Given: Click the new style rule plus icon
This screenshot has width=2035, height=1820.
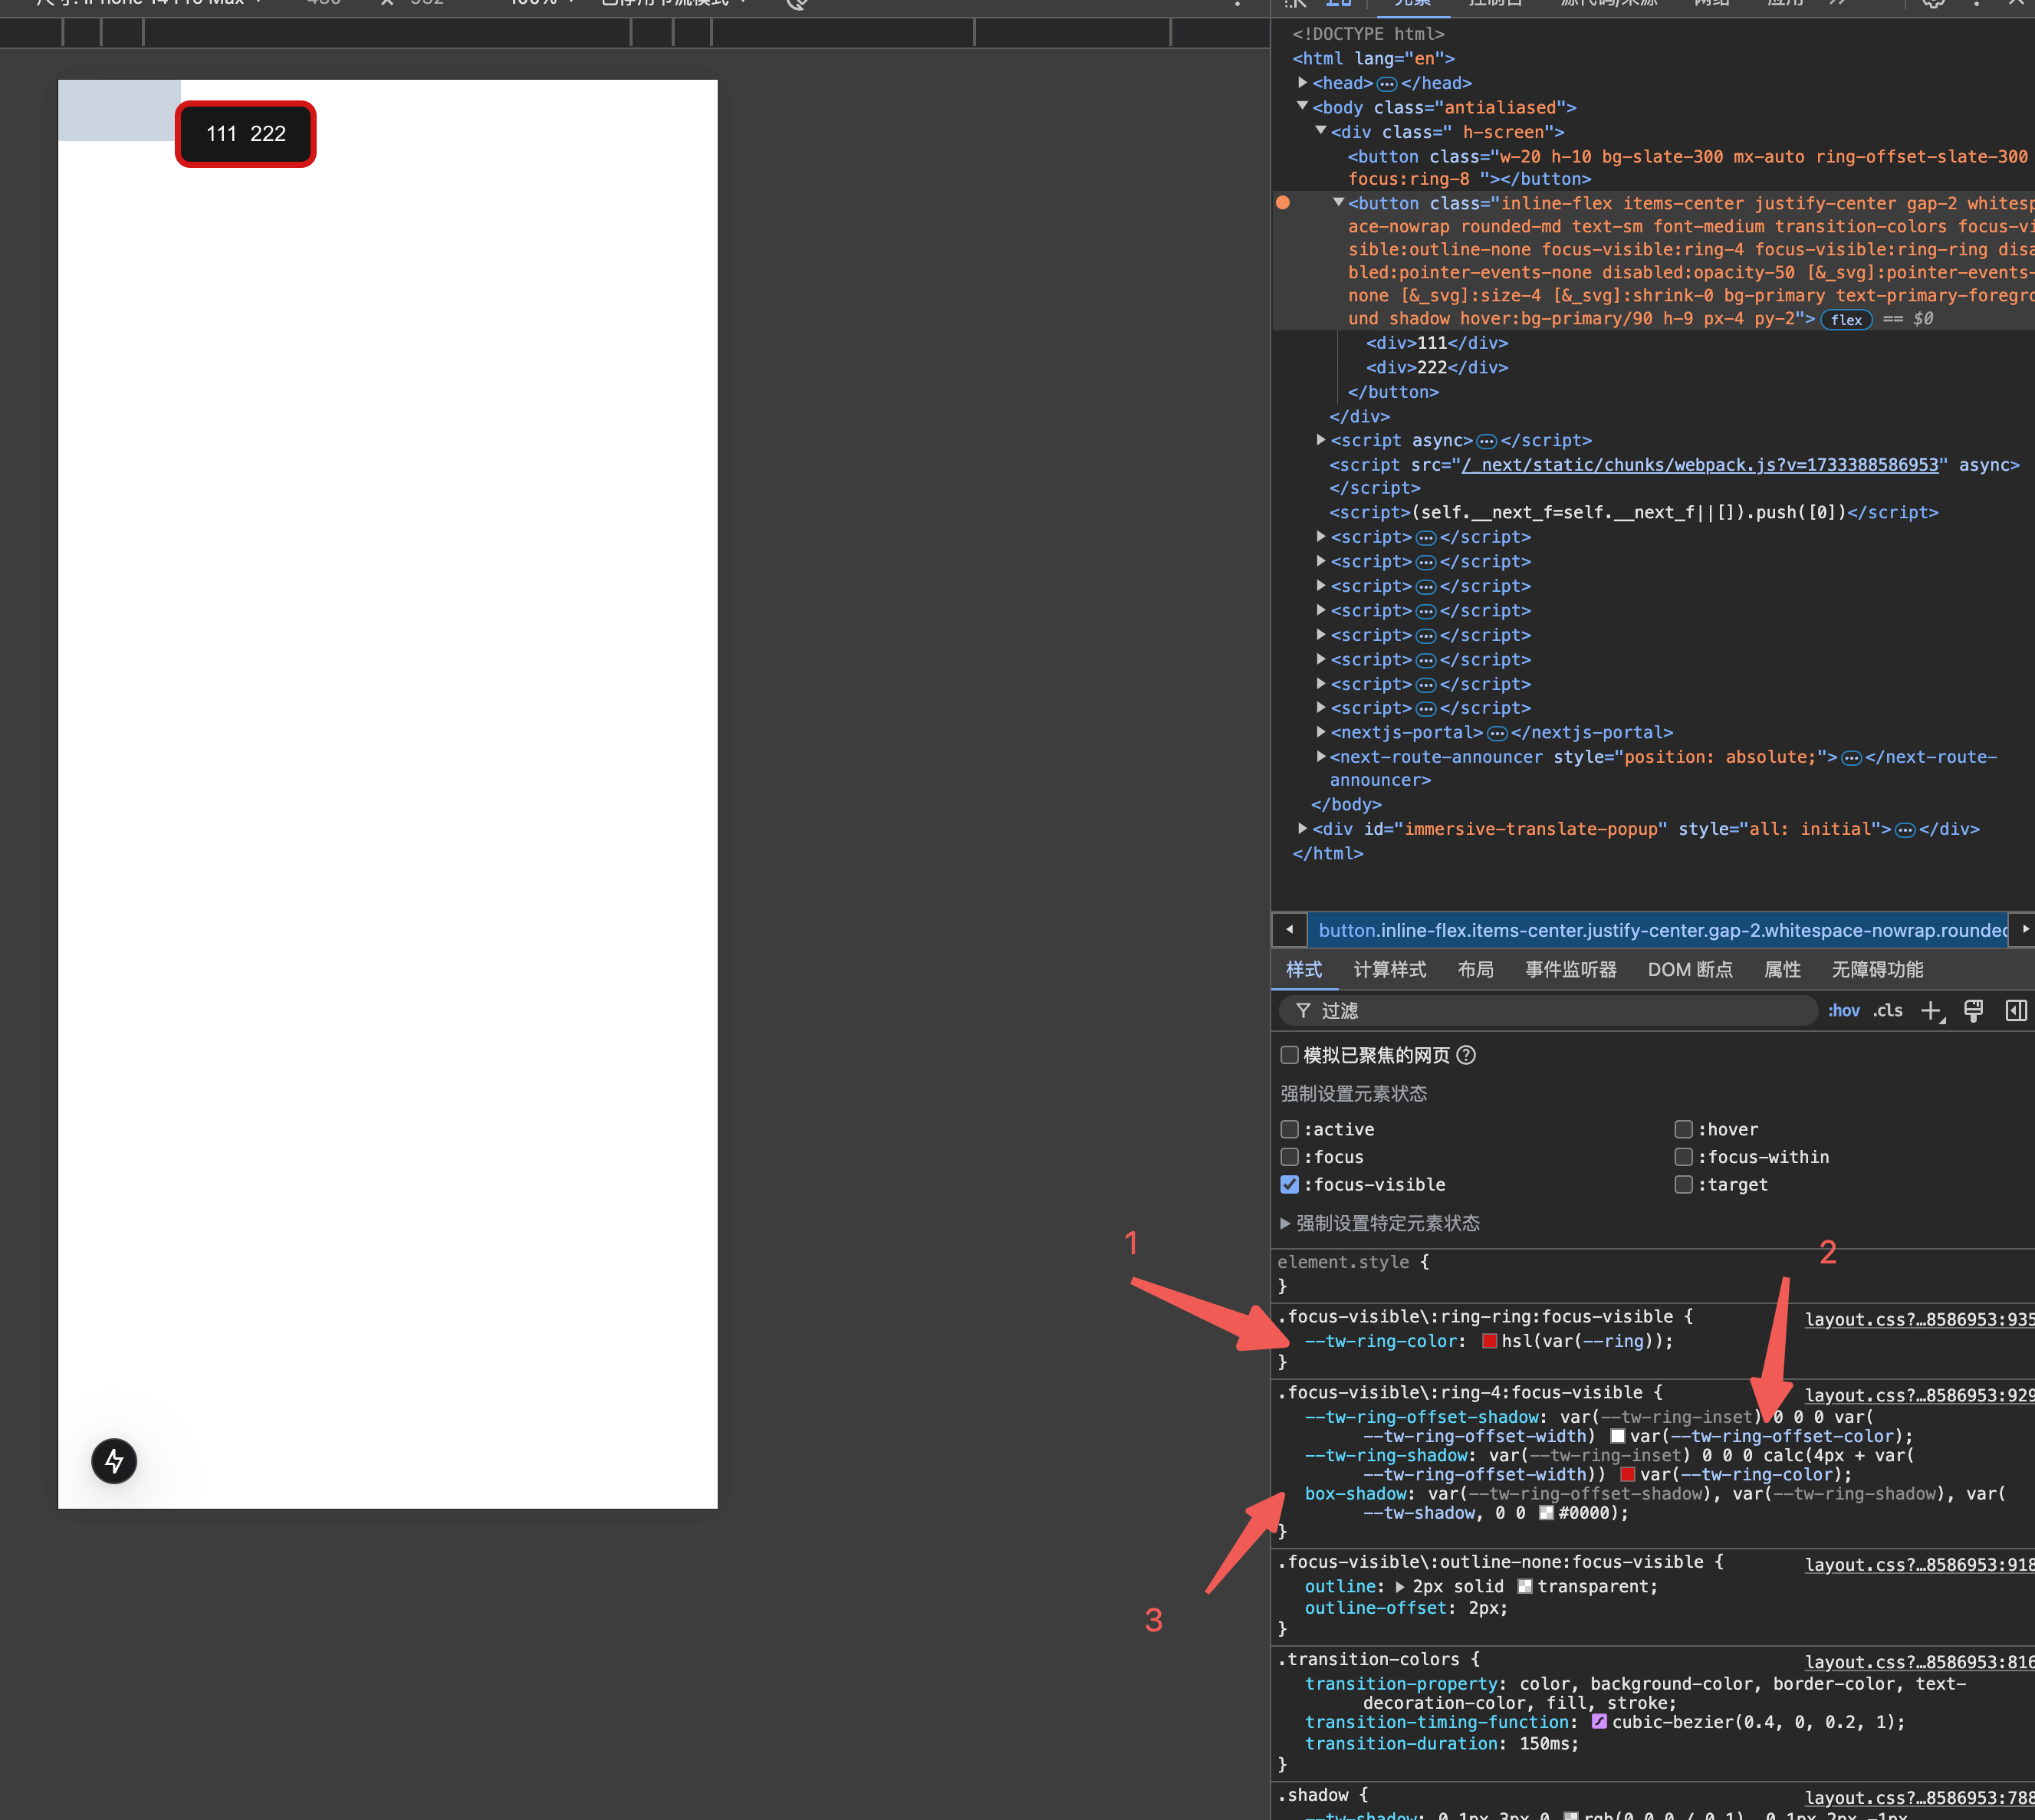Looking at the screenshot, I should click(1932, 1011).
